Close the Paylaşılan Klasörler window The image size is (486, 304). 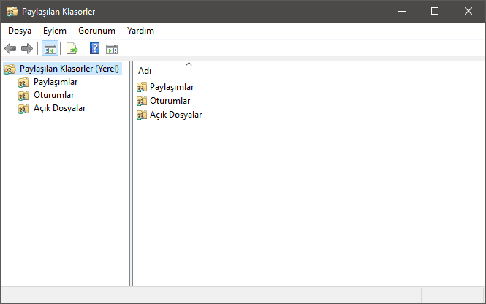pos(468,11)
